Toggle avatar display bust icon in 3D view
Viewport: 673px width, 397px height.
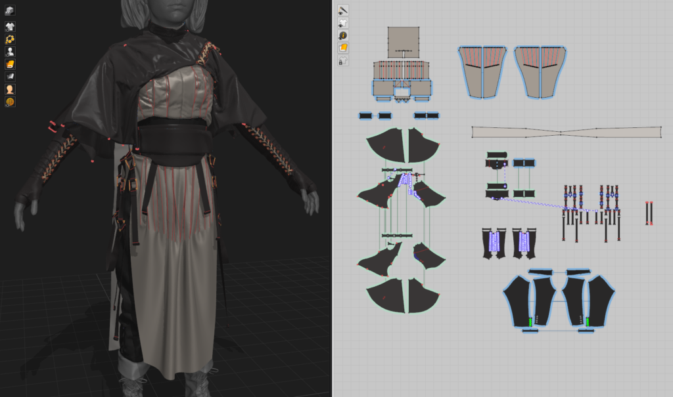(9, 51)
